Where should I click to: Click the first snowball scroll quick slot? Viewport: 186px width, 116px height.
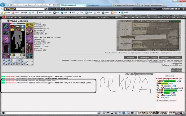(5, 60)
